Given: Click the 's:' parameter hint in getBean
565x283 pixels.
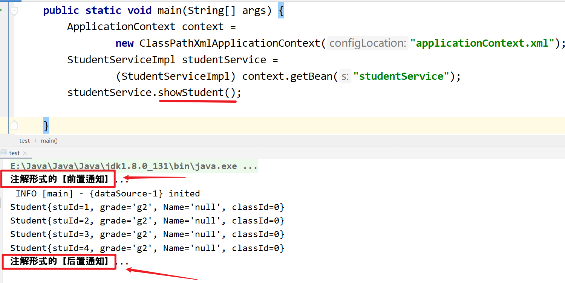Looking at the screenshot, I should click(x=345, y=76).
